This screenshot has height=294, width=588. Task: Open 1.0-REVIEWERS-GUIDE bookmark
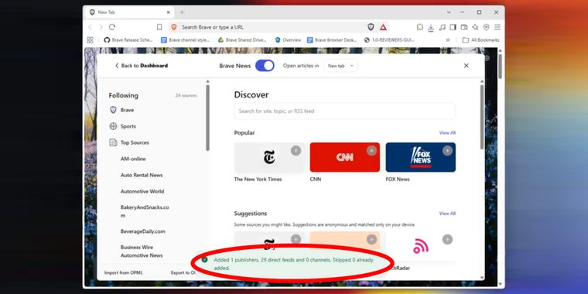point(390,39)
